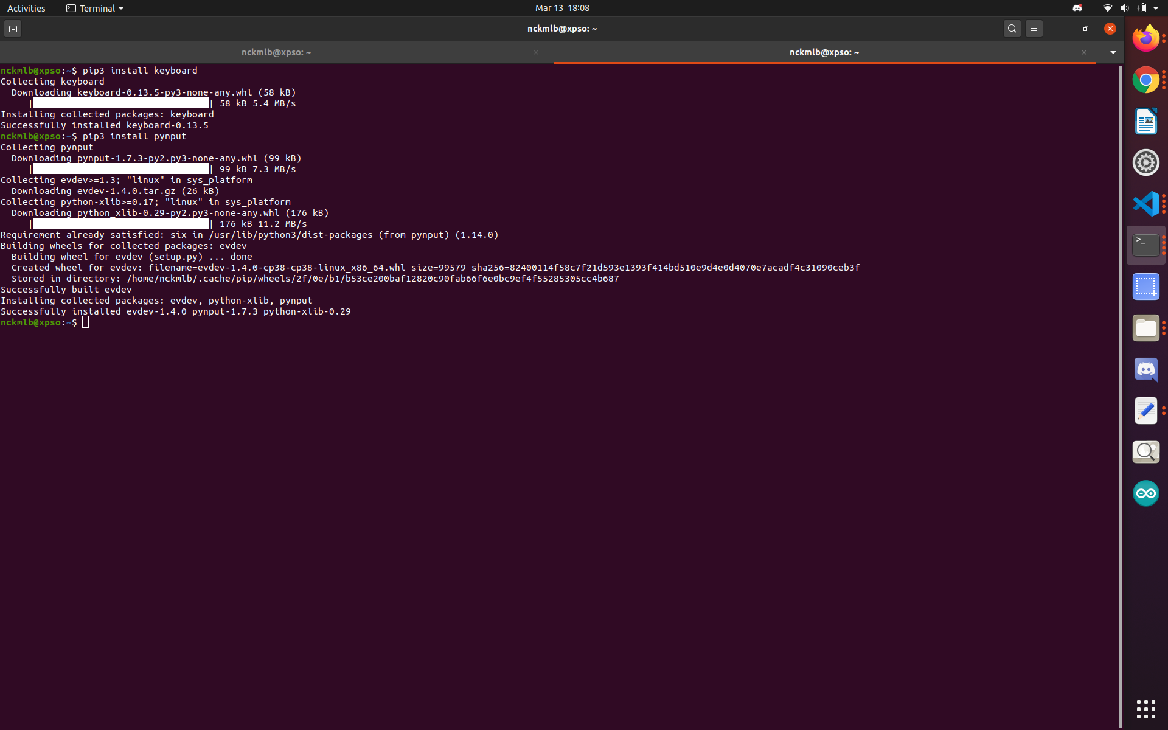This screenshot has width=1168, height=730.
Task: Open the Activities overview
Action: (26, 8)
